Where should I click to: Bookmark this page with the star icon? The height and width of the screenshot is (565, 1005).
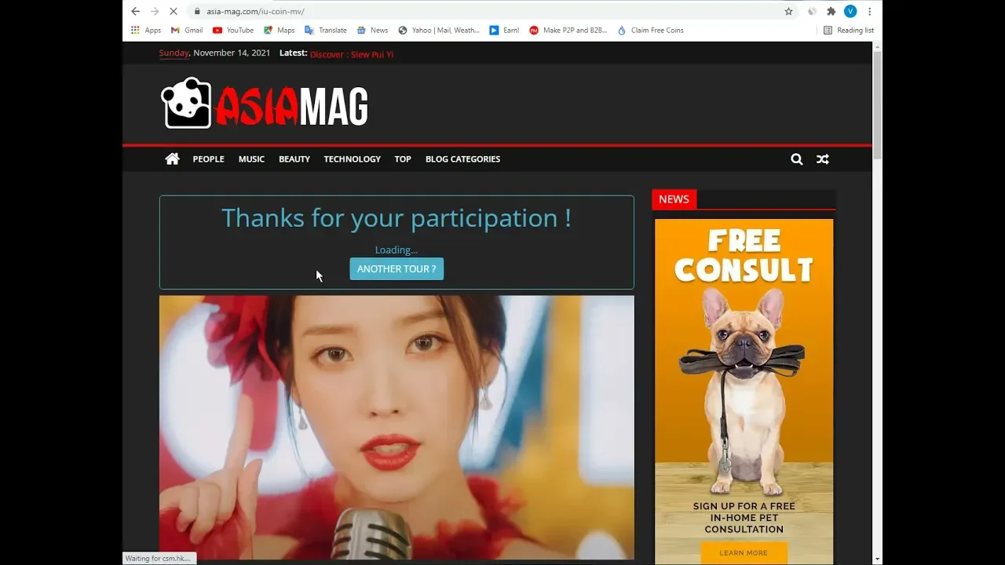click(788, 12)
